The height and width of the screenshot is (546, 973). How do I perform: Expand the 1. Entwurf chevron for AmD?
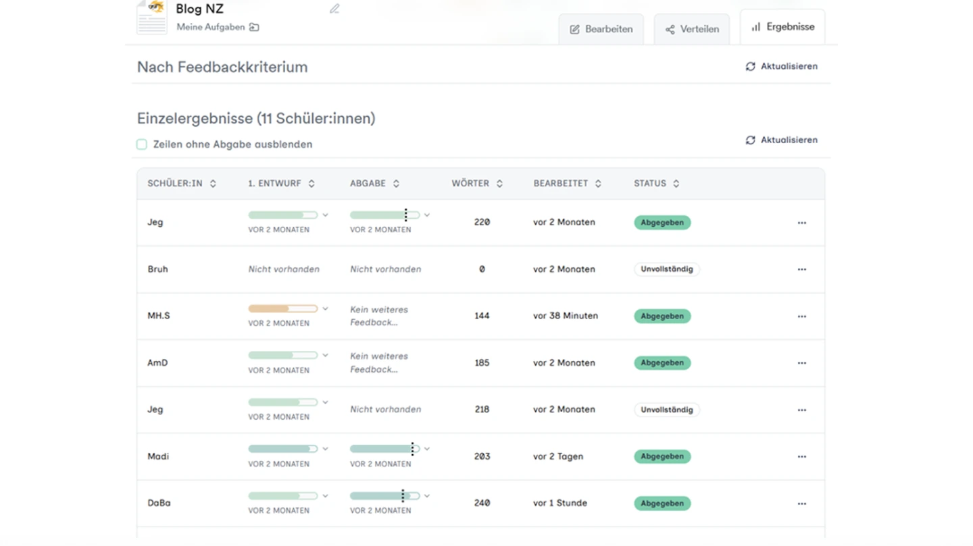(325, 356)
